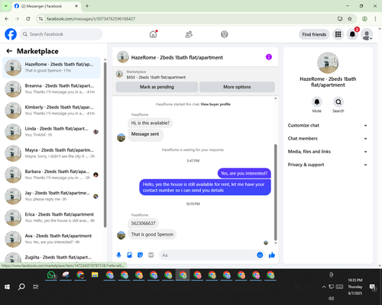This screenshot has width=382, height=305.
Task: Open the Chrome three-dot menu
Action: 375,19
